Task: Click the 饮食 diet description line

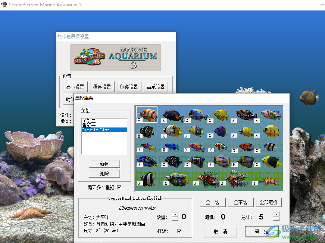Action: [x=114, y=224]
